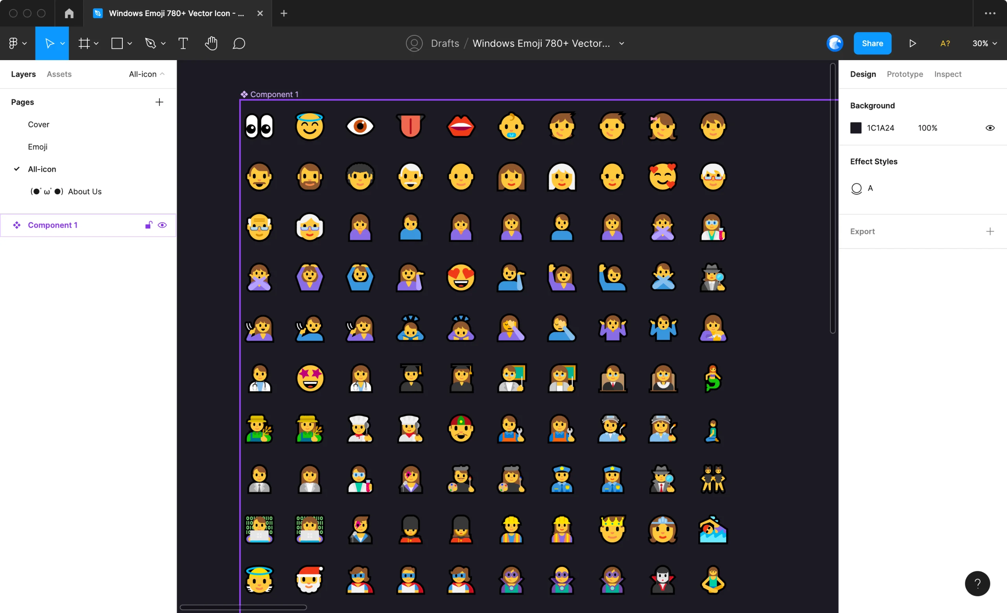Switch to the Inspect tab

pos(947,74)
